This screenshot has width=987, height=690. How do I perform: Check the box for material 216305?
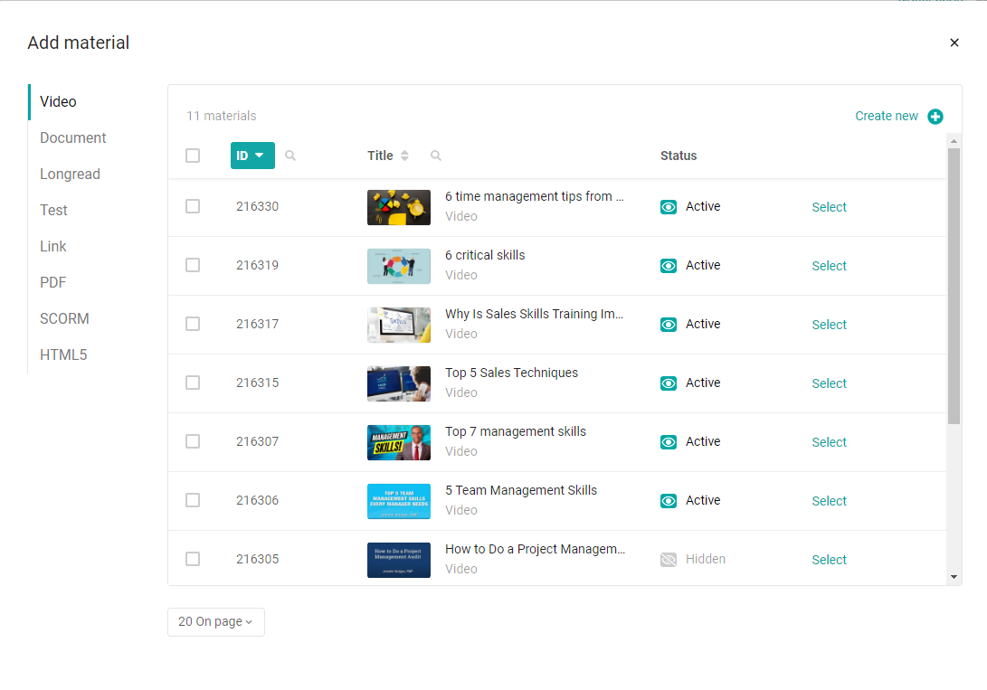[193, 559]
